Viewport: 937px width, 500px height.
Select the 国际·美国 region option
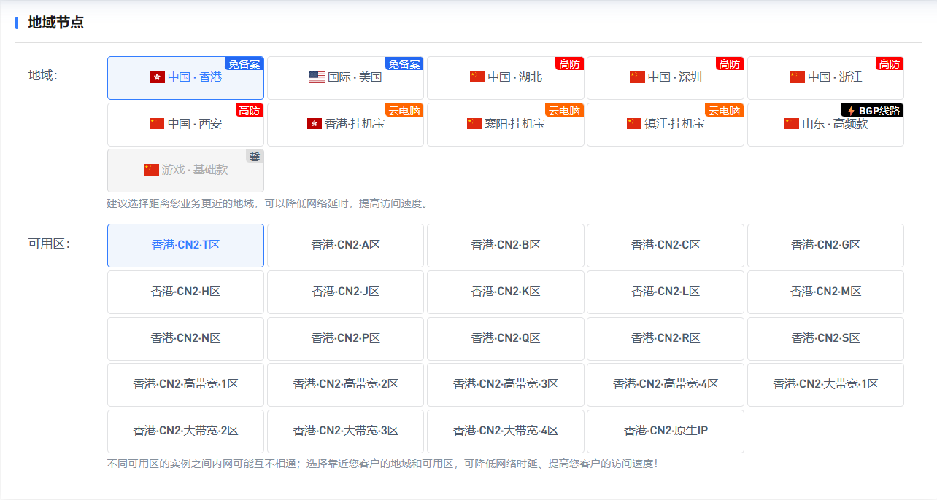click(345, 78)
